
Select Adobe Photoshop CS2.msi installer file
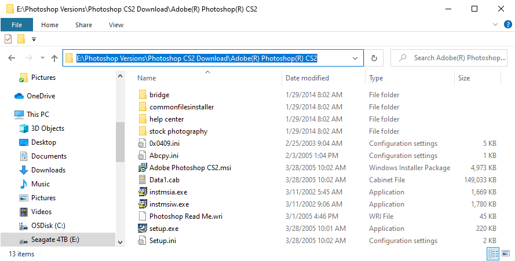pos(190,168)
